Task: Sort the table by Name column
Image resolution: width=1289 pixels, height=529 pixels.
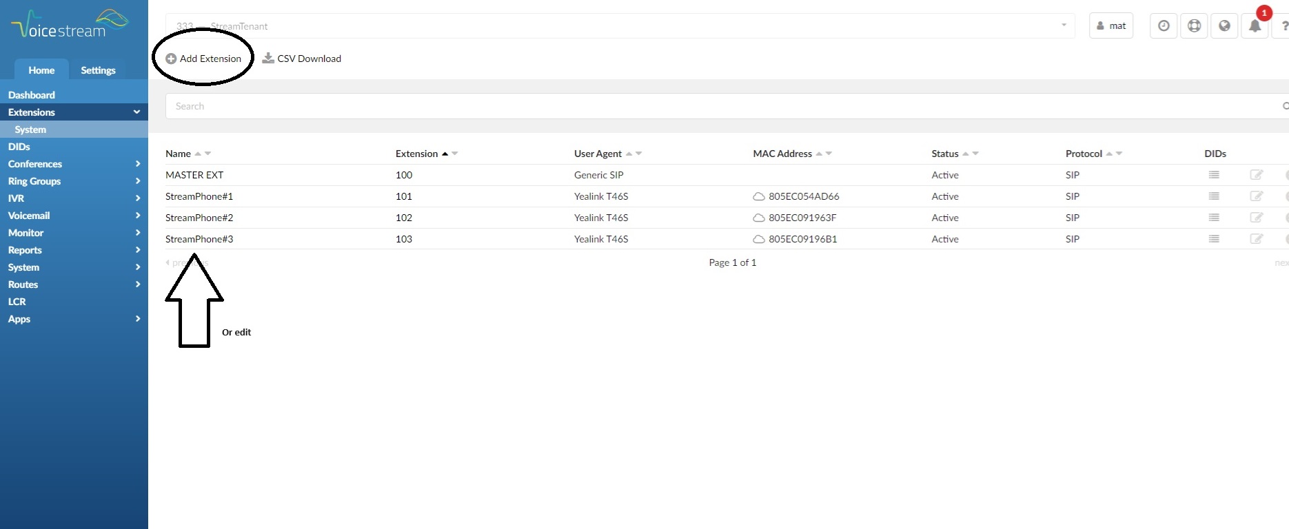Action: (x=179, y=154)
